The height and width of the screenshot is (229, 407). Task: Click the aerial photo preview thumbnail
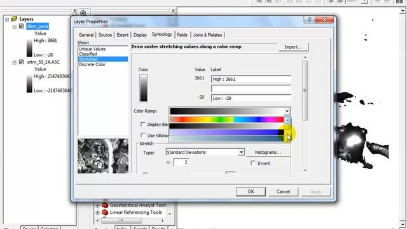[103, 156]
